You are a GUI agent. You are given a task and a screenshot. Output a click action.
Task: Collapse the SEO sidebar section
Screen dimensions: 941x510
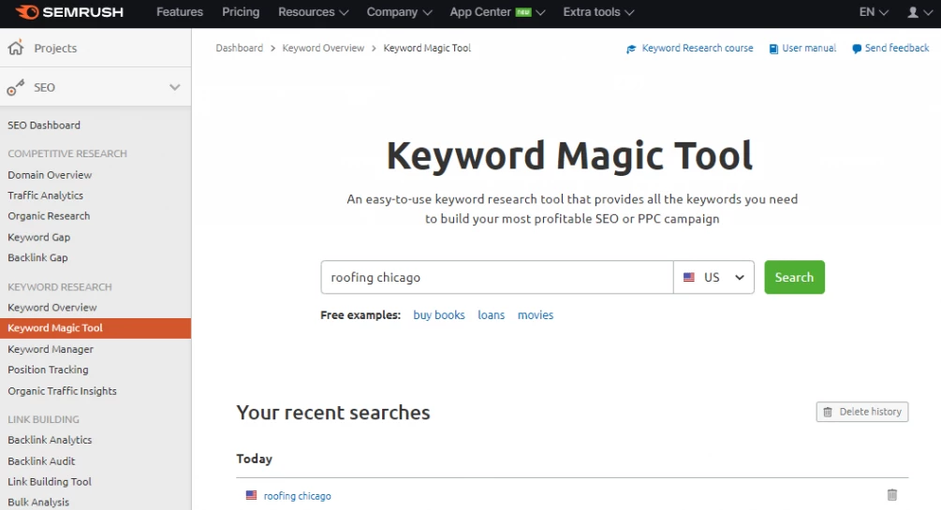pyautogui.click(x=175, y=87)
